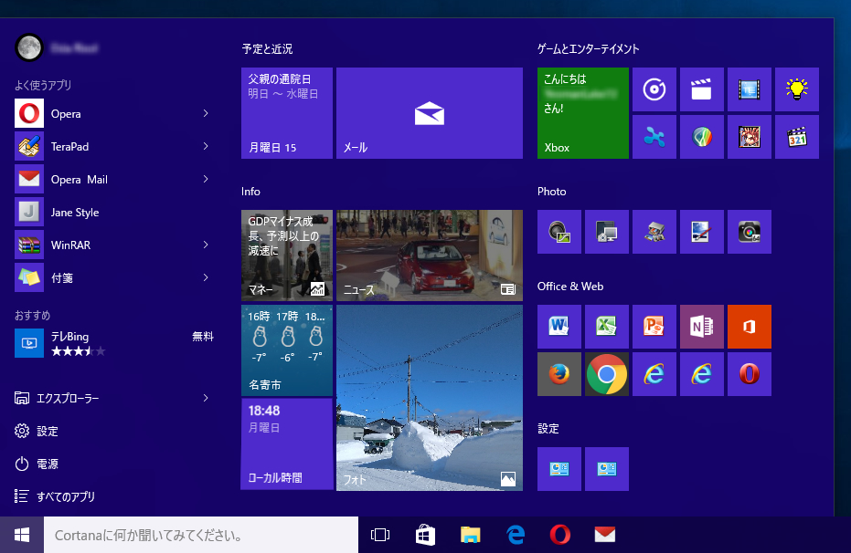Open the Internet Explorer tile beside Chrome
The height and width of the screenshot is (553, 851).
pos(654,374)
